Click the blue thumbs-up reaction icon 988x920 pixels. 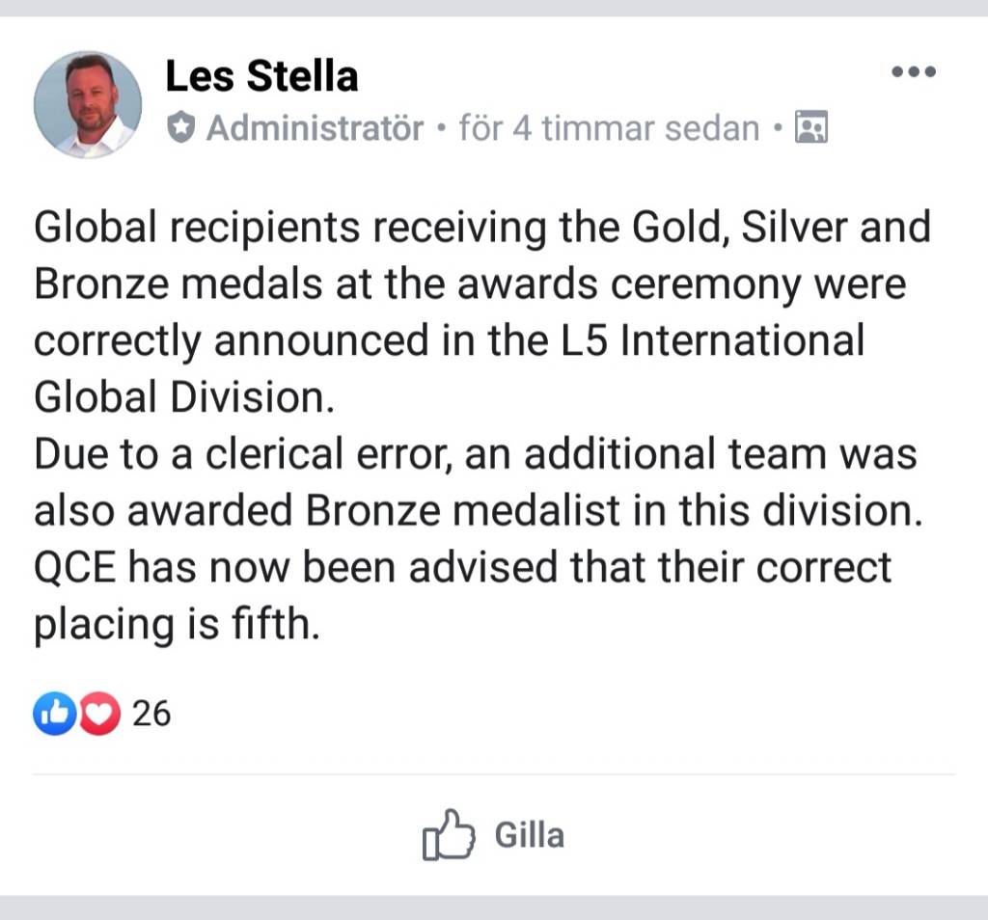55,714
